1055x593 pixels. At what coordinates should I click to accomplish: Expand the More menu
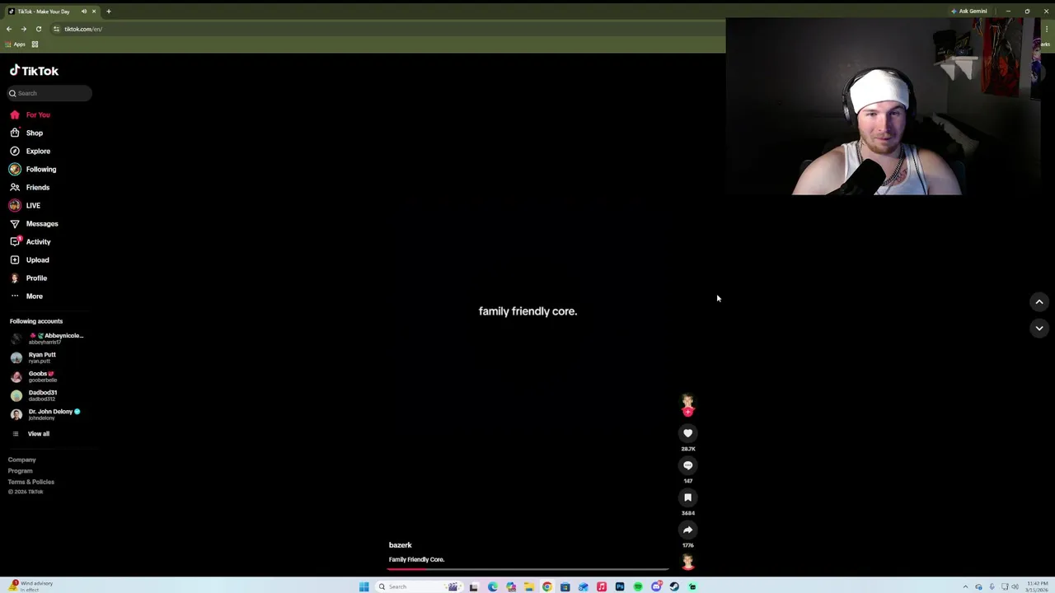[x=27, y=296]
